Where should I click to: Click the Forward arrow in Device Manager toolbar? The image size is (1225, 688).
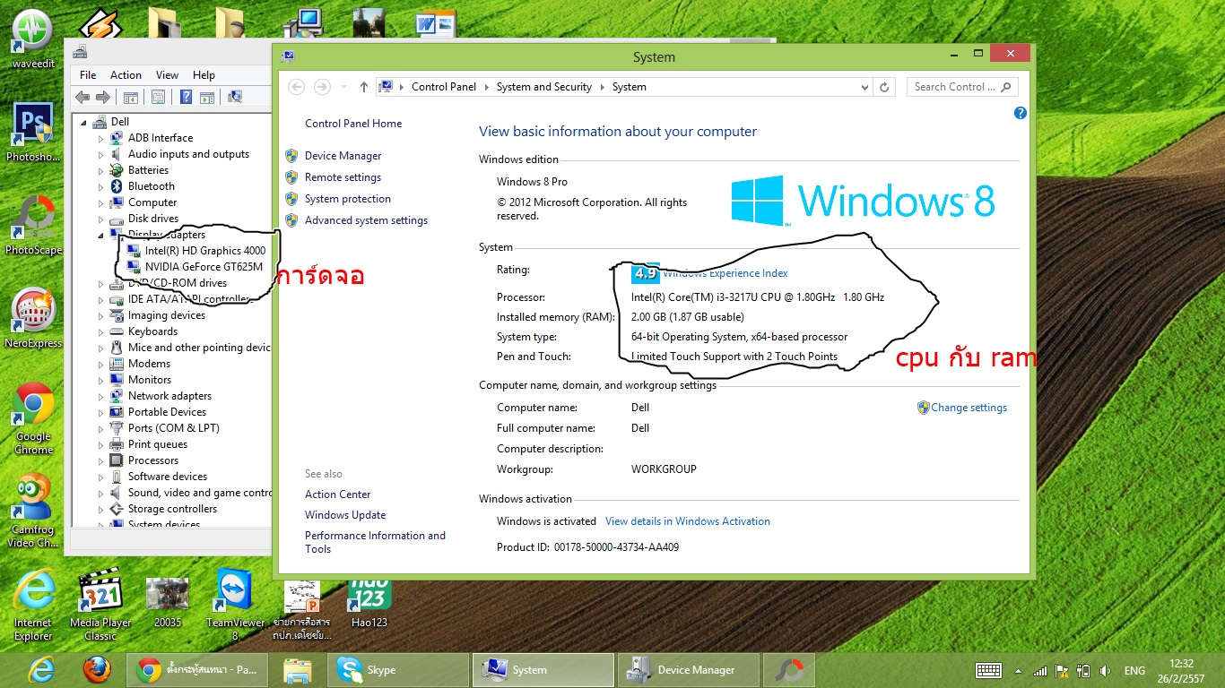tap(103, 98)
